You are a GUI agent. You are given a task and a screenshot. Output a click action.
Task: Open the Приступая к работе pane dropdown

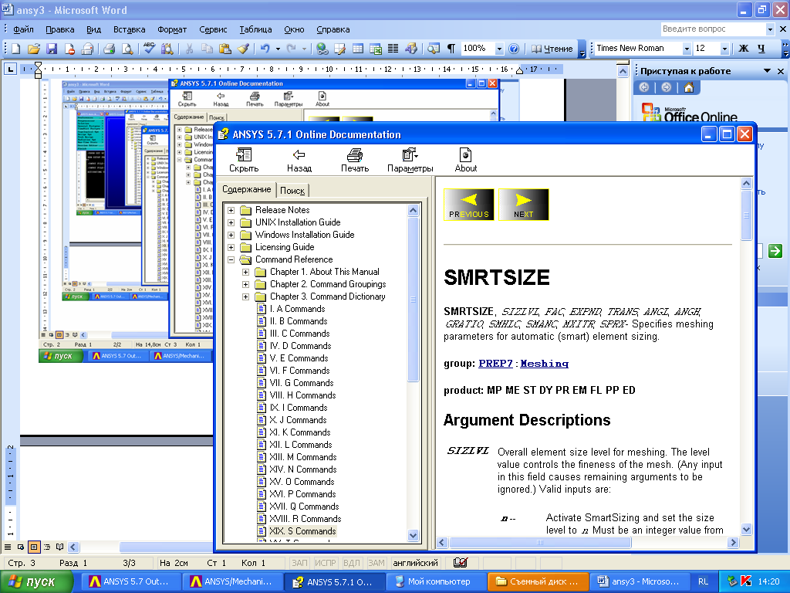coord(767,71)
